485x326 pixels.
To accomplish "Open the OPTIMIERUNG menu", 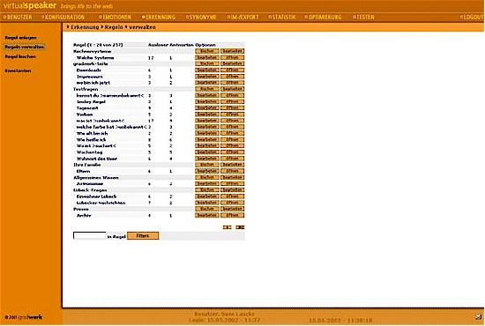I will coord(325,17).
